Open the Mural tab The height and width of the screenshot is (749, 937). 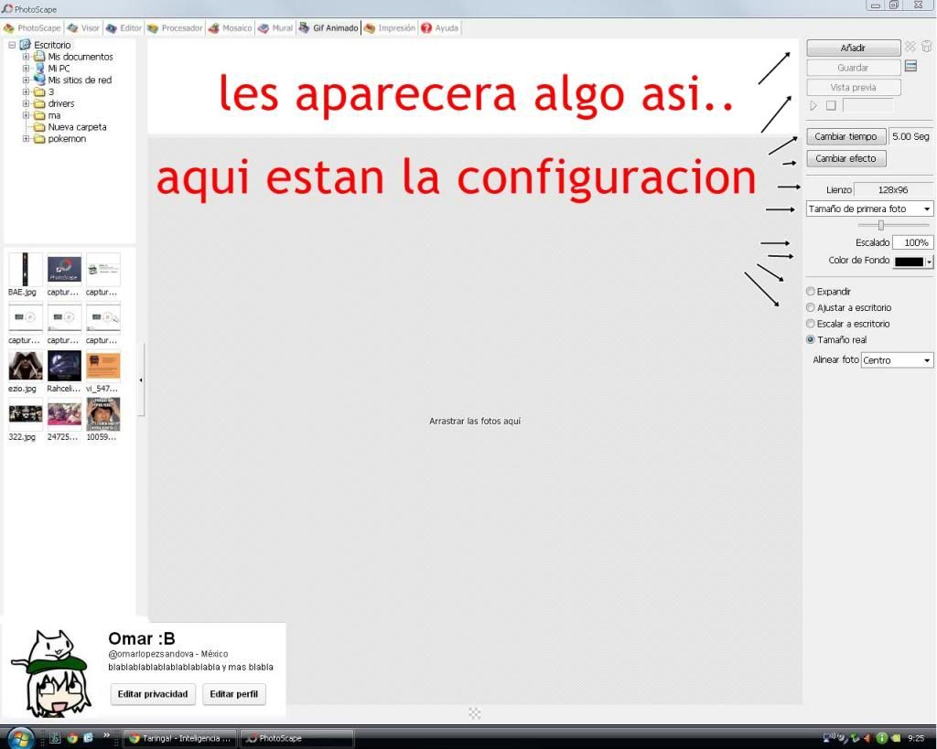point(275,28)
